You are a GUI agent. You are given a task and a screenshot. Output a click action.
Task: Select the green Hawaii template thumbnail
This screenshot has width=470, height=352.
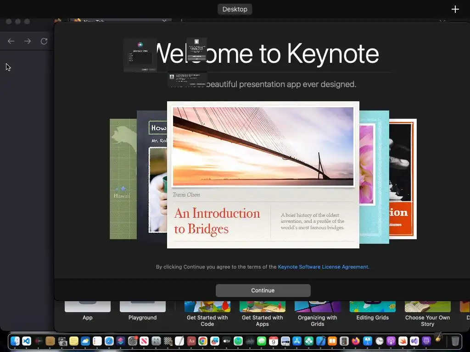click(123, 179)
